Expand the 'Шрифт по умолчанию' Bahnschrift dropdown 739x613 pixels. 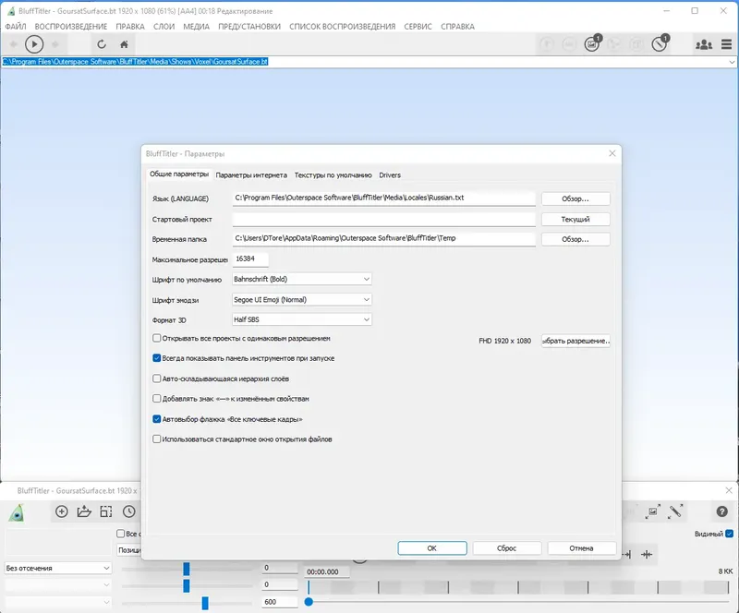point(302,279)
